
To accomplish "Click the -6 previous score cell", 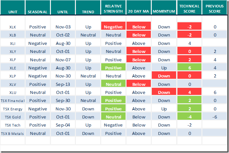I will pos(215,117).
